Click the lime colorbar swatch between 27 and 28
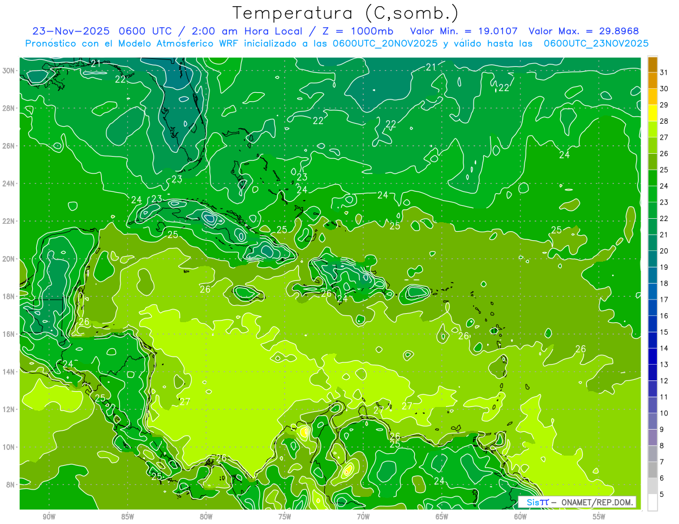 point(652,129)
